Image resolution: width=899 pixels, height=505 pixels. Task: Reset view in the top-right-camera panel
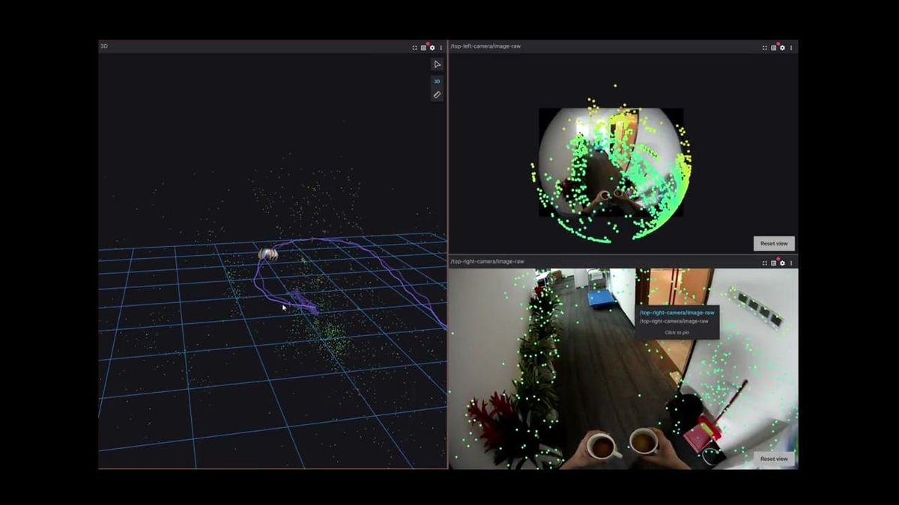(774, 459)
